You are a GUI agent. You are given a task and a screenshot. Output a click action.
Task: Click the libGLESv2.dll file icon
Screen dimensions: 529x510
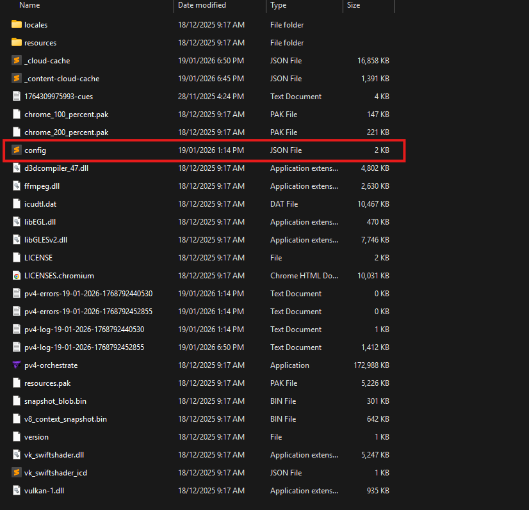[17, 239]
